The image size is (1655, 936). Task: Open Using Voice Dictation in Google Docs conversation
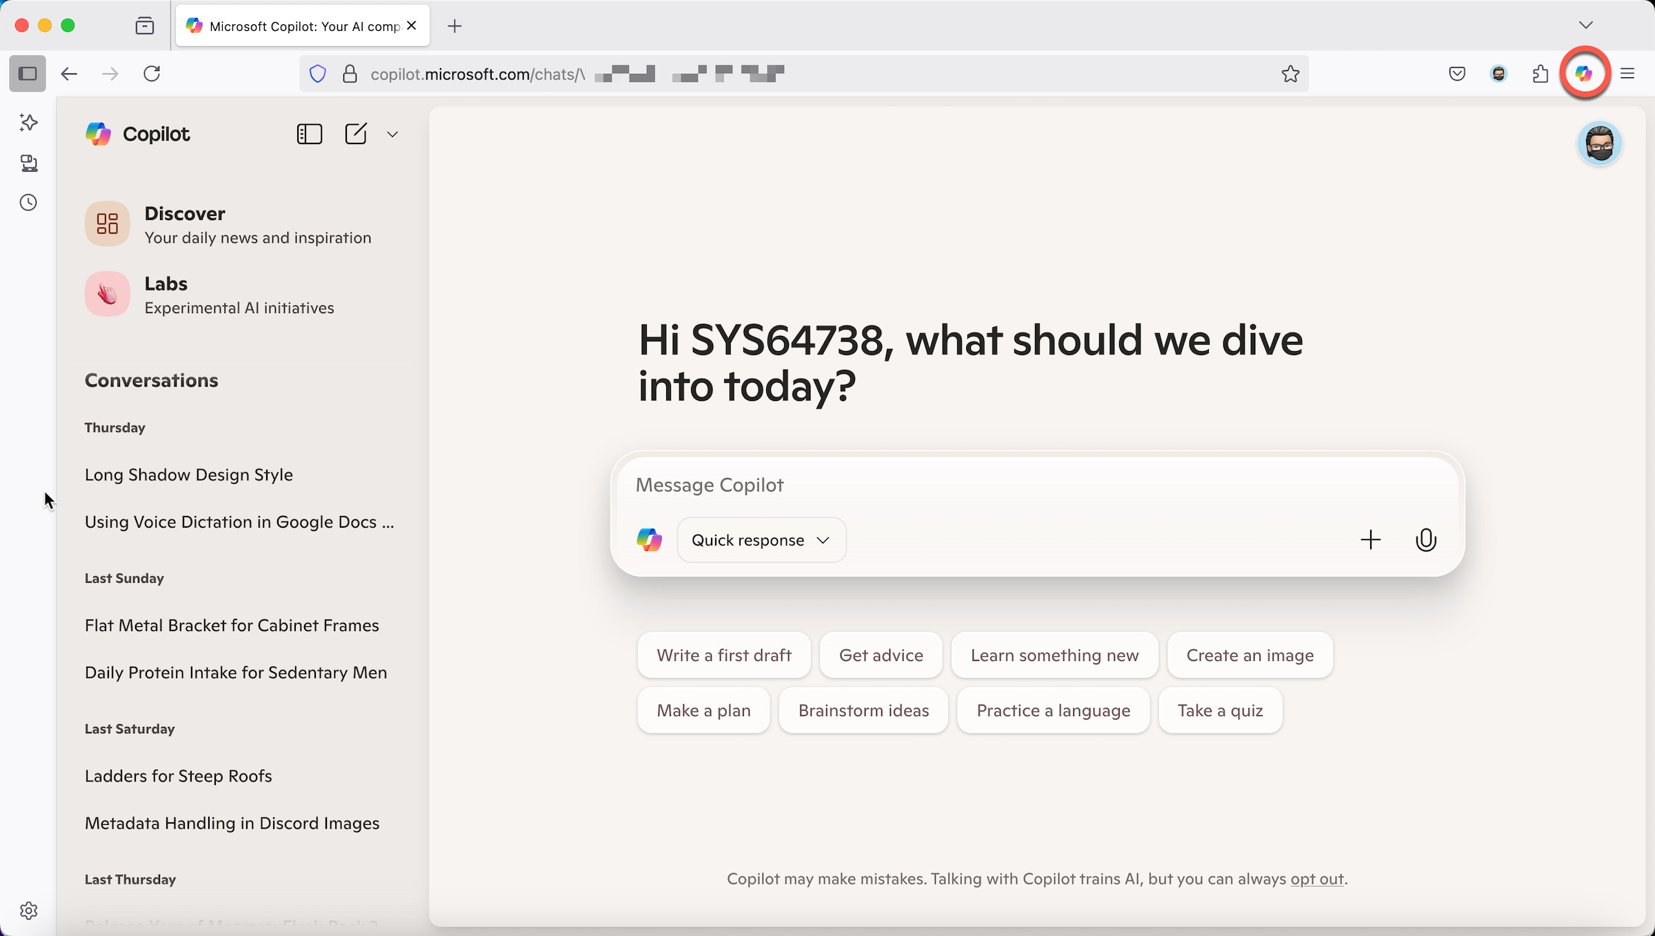tap(239, 522)
